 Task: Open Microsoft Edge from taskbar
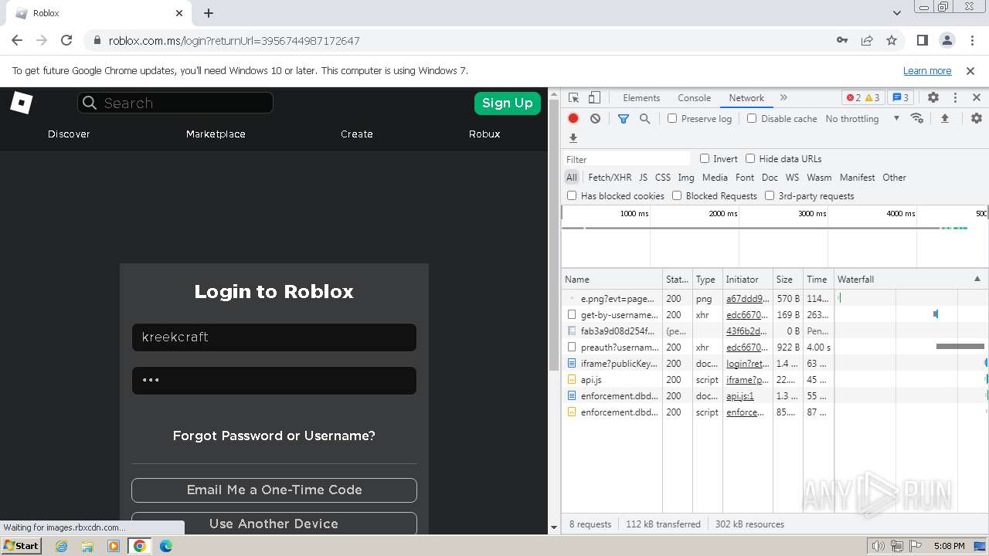[166, 546]
